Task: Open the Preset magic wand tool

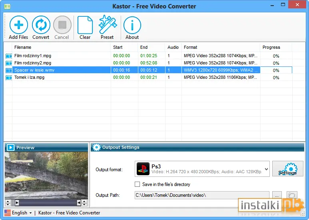Action: (108, 24)
